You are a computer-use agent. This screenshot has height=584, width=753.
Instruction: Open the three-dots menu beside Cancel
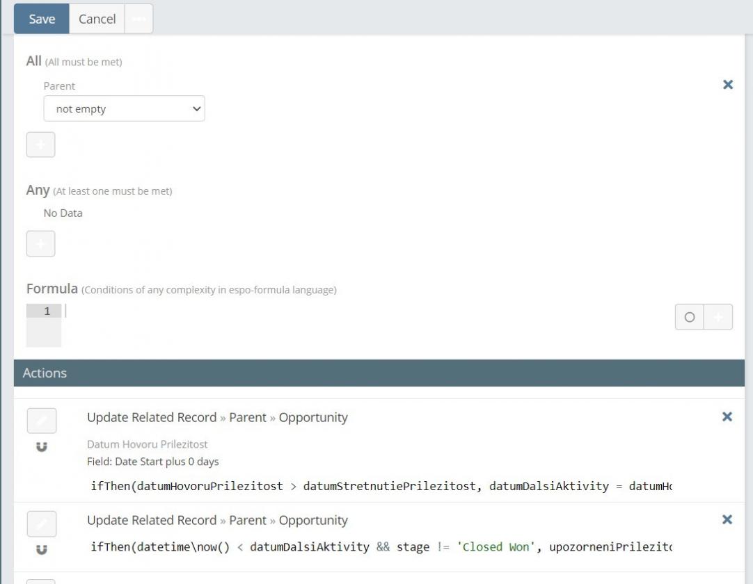[x=138, y=19]
